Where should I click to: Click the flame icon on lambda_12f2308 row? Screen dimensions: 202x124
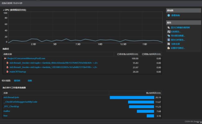pos(7,67)
